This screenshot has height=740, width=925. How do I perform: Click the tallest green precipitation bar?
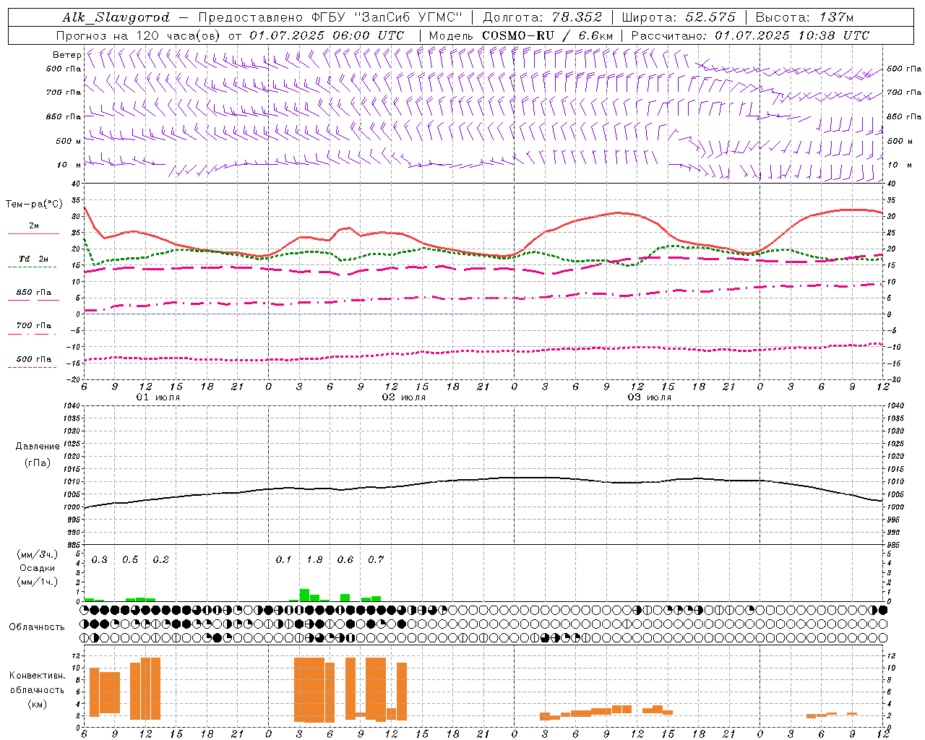304,595
